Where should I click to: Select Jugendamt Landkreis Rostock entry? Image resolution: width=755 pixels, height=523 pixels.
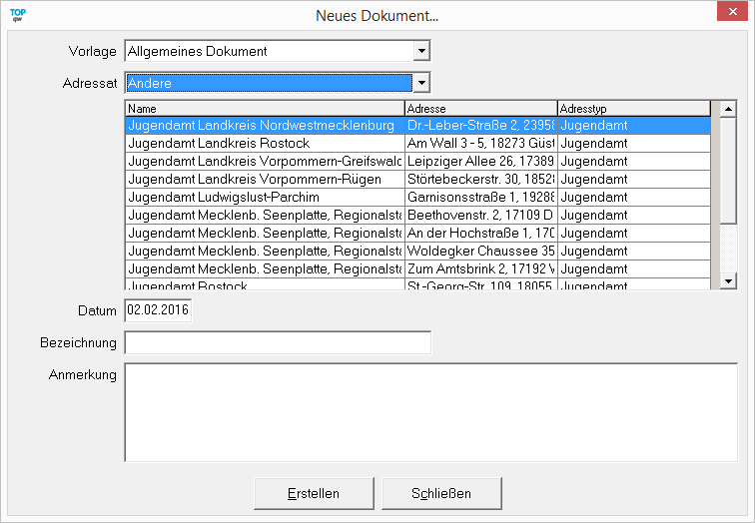point(264,144)
